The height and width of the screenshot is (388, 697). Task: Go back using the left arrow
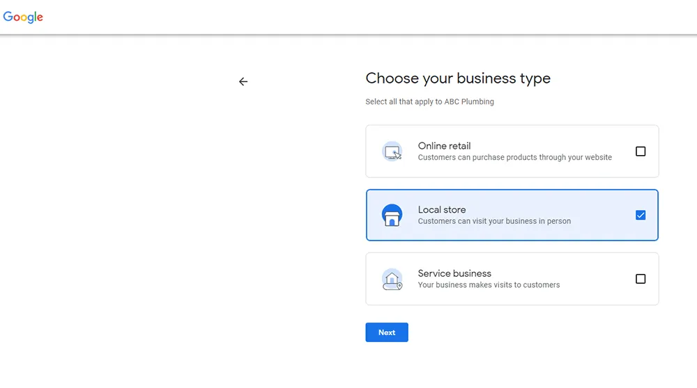click(x=243, y=81)
